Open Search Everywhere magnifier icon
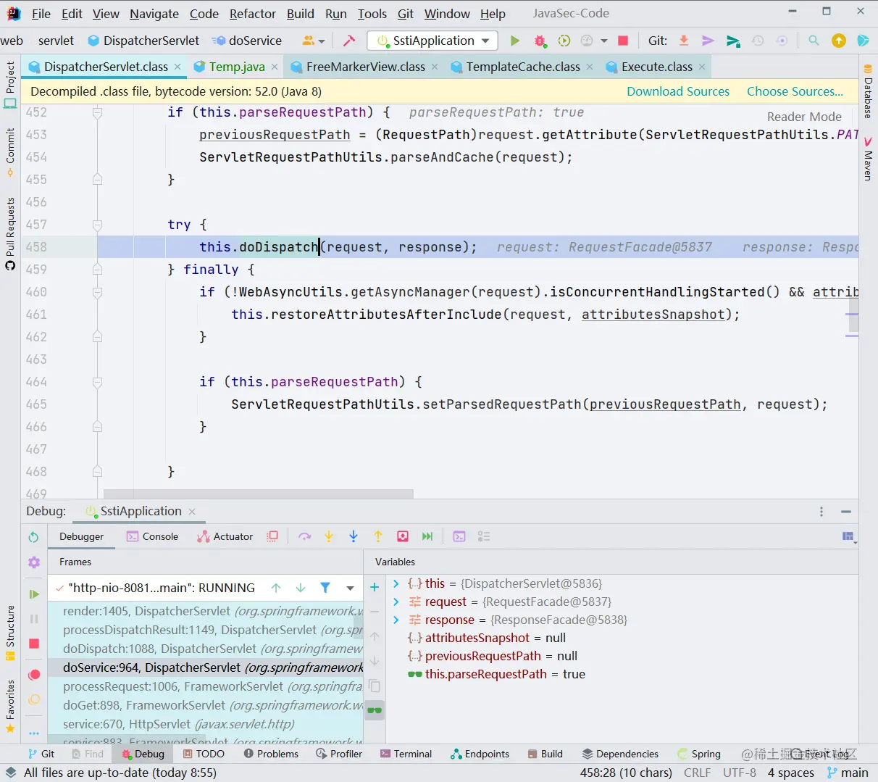 click(814, 41)
